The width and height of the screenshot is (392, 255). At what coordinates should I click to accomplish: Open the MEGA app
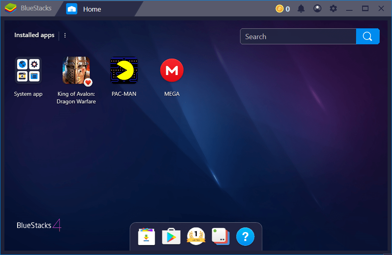[172, 70]
